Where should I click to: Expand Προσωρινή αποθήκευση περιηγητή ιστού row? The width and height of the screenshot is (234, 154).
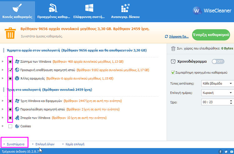(3, 70)
